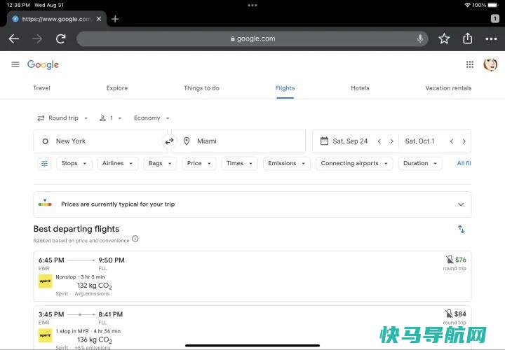This screenshot has width=505, height=350.
Task: Click multitasking dots at top
Action: (252, 5)
